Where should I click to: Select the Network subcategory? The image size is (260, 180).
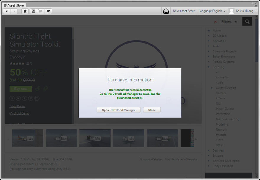(221, 129)
